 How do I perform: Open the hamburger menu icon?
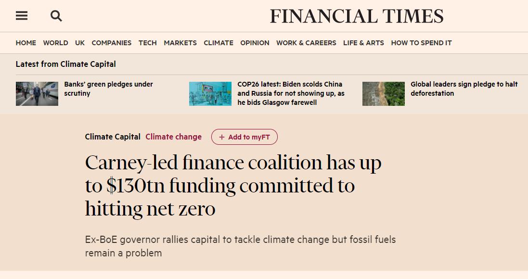click(x=22, y=15)
